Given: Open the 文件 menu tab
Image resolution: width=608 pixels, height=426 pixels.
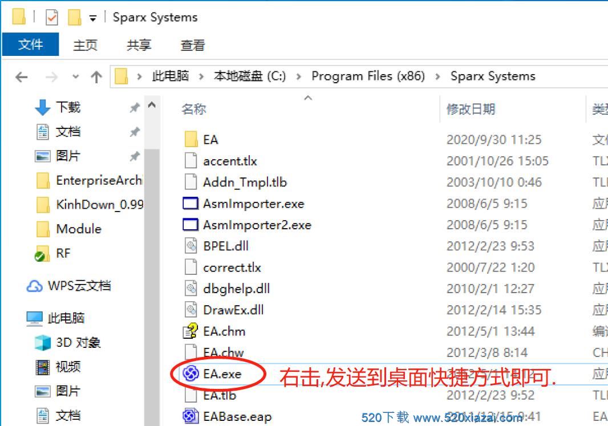Looking at the screenshot, I should point(31,44).
